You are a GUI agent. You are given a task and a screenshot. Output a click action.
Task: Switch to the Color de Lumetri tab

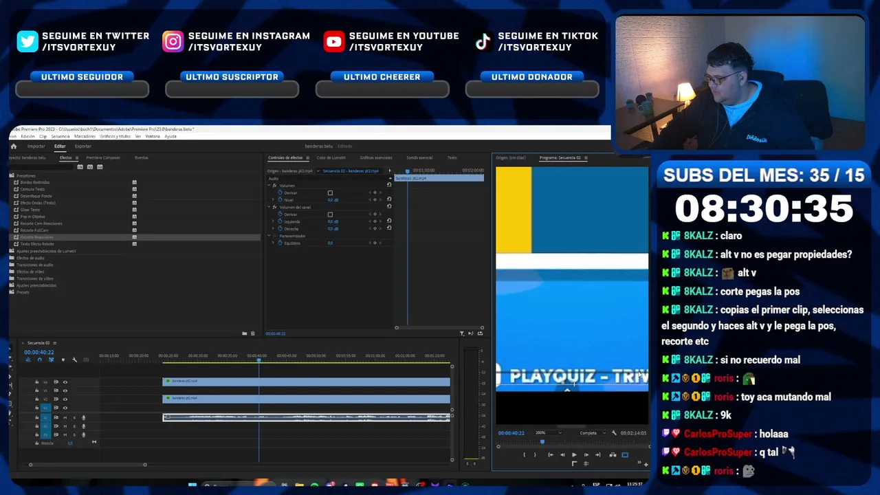click(x=331, y=157)
